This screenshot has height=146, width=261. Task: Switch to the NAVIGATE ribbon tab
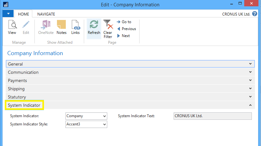(46, 14)
